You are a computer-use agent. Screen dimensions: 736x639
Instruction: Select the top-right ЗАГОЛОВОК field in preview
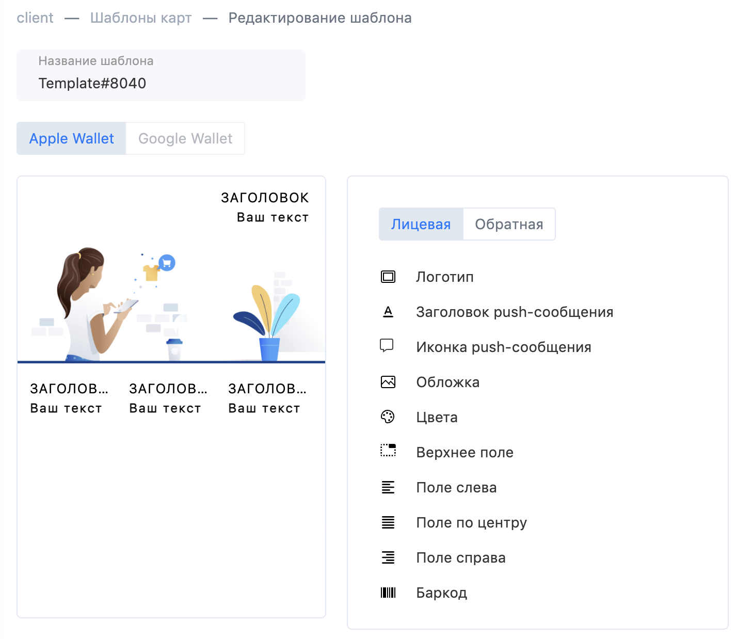265,207
